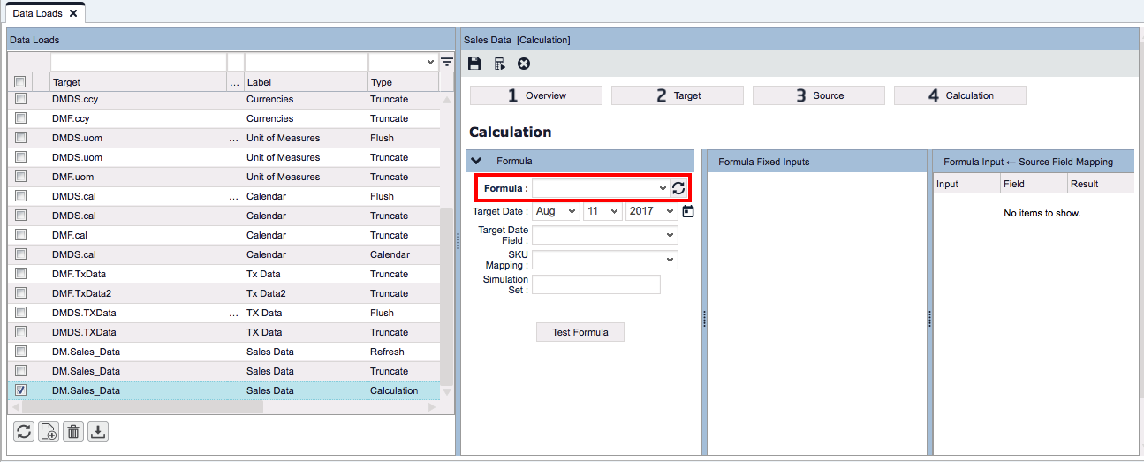
Task: Add a new data load
Action: [49, 431]
